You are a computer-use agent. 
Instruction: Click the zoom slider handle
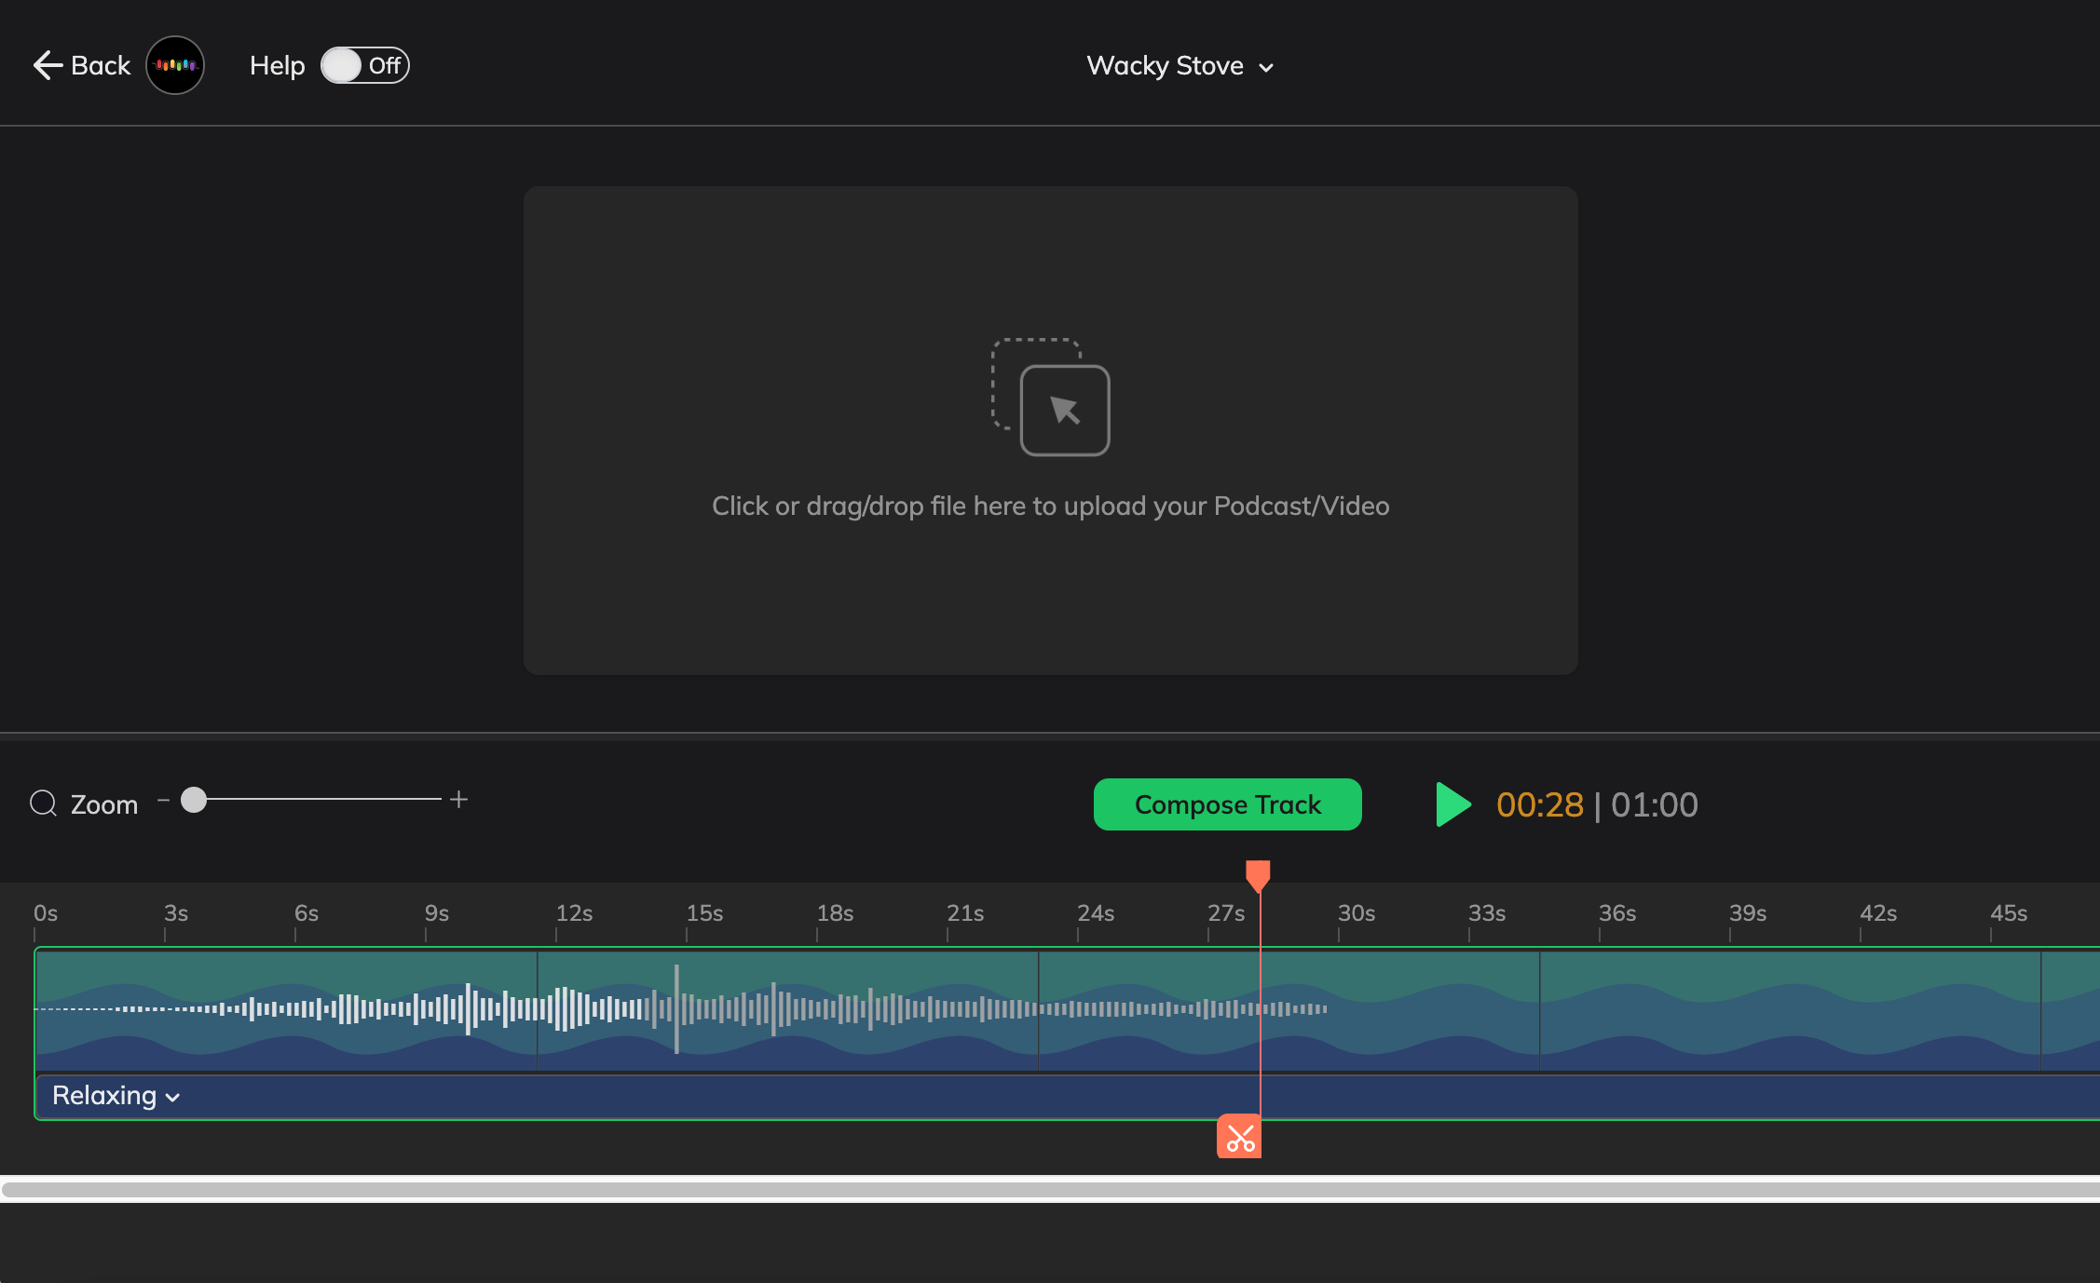tap(194, 800)
